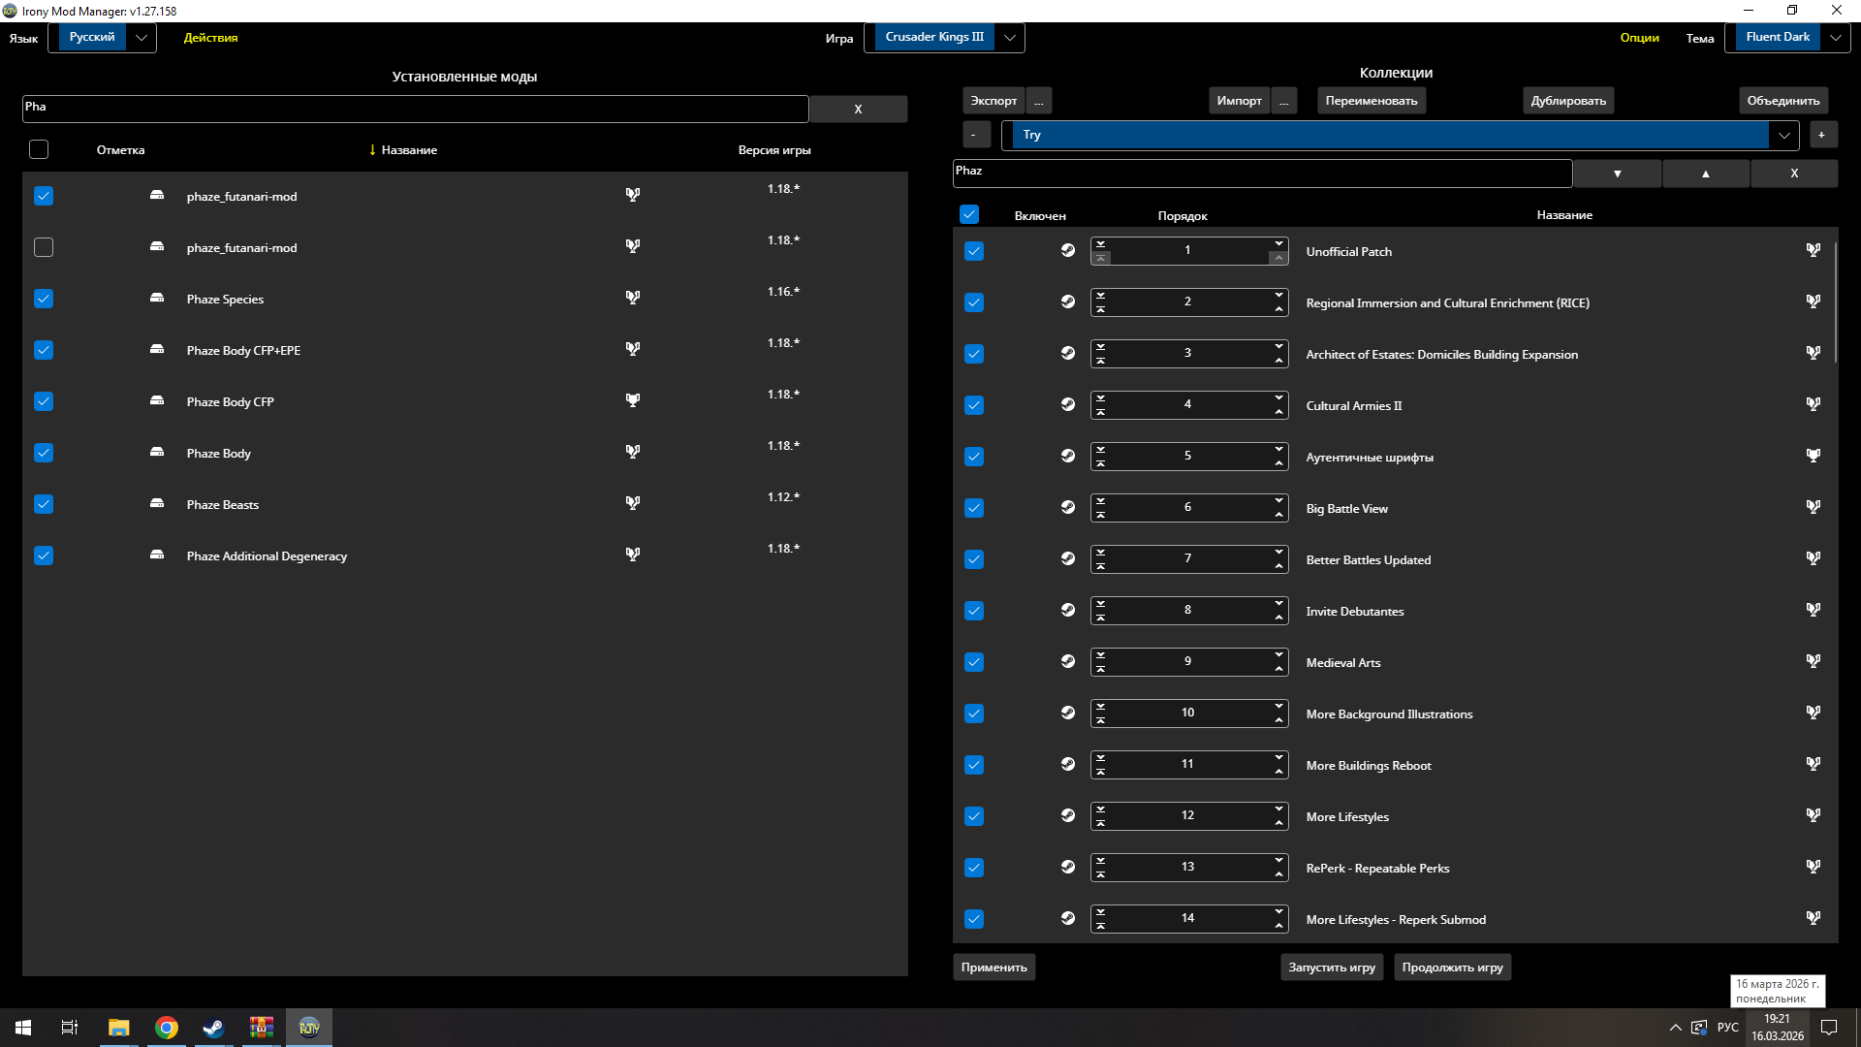Click the Steam source icon for Medieval Arts
Screen dimensions: 1861x1047
[1068, 661]
